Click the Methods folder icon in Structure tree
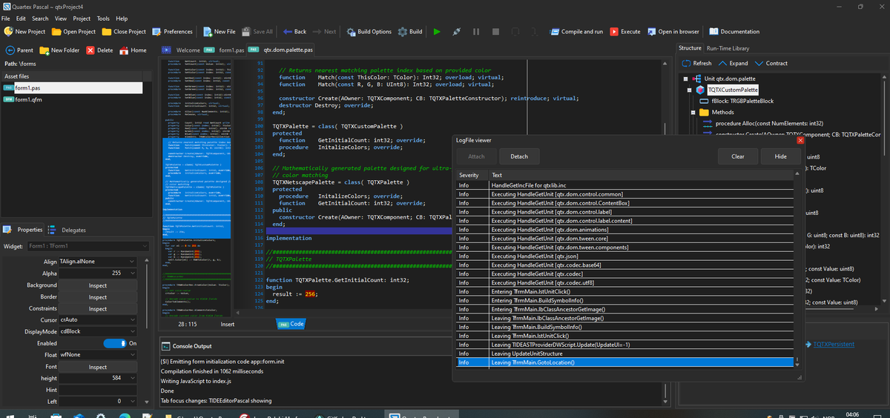Viewport: 890px width, 418px height. click(x=702, y=112)
